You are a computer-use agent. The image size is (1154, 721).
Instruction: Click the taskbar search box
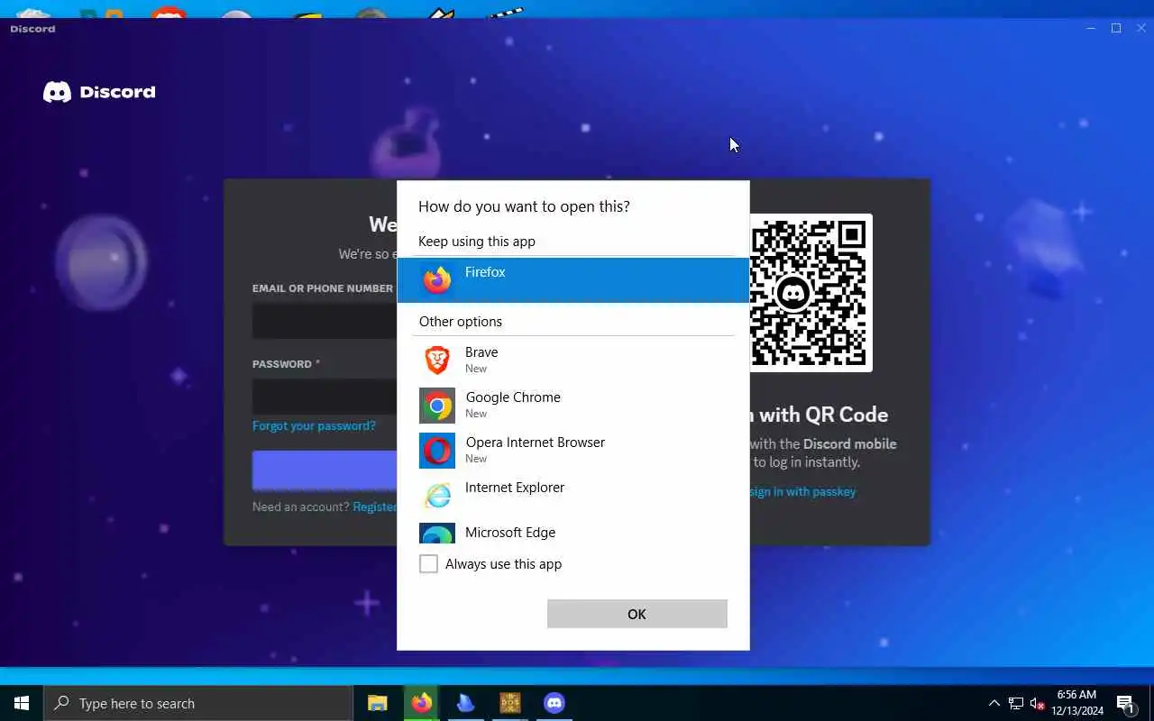pos(198,703)
